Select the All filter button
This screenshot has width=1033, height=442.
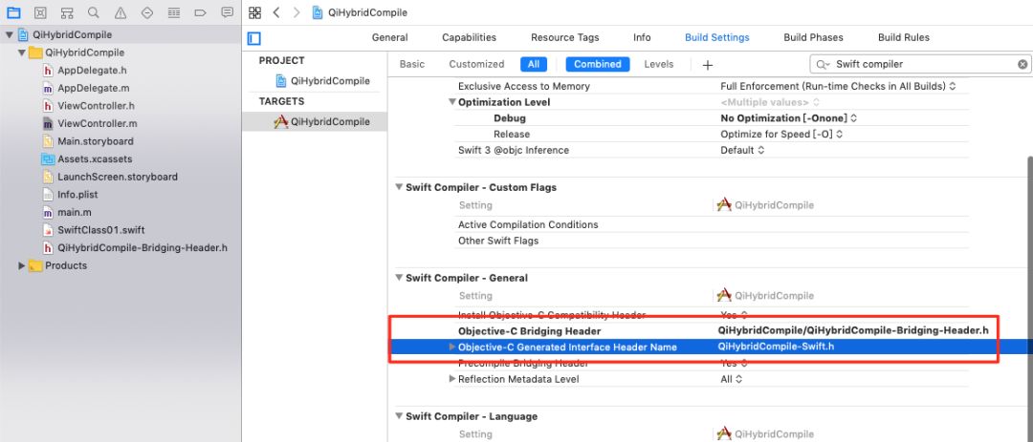(x=534, y=64)
